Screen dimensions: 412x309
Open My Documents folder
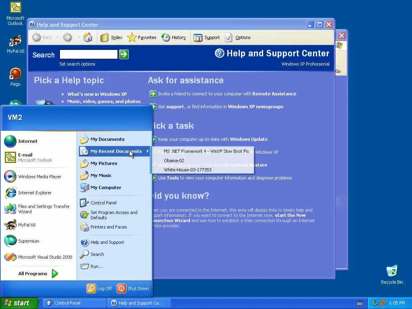pyautogui.click(x=114, y=139)
